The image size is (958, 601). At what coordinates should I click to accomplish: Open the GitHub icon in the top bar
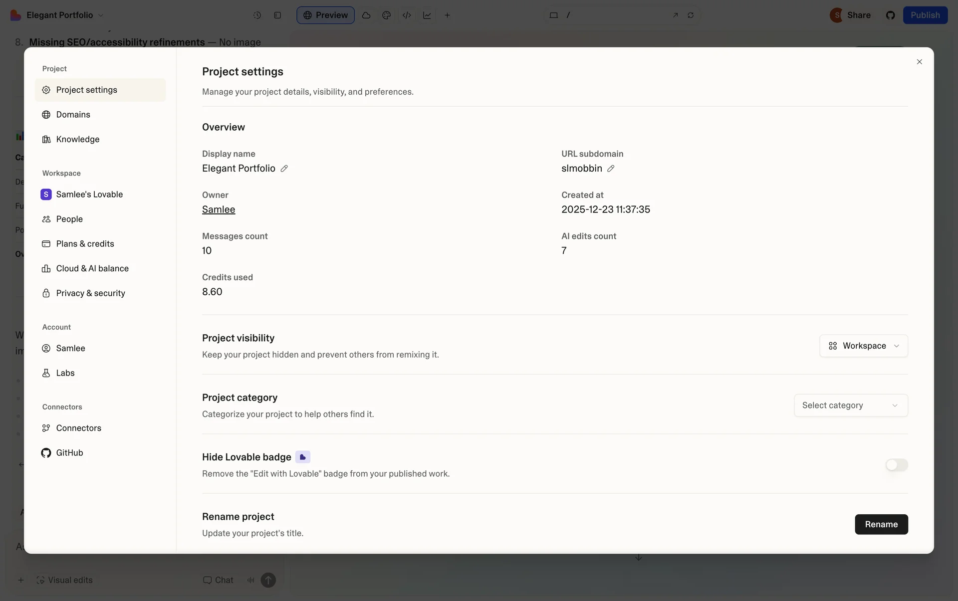coord(890,15)
